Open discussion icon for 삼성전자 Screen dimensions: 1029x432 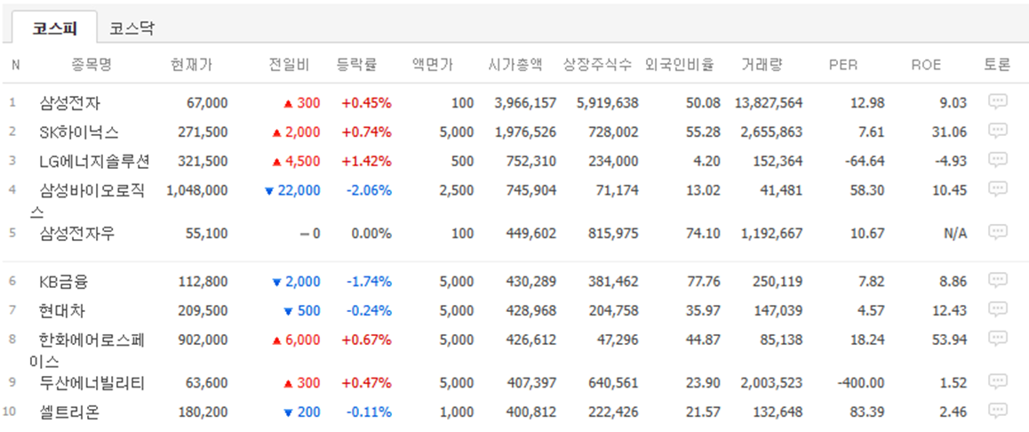pos(998,101)
